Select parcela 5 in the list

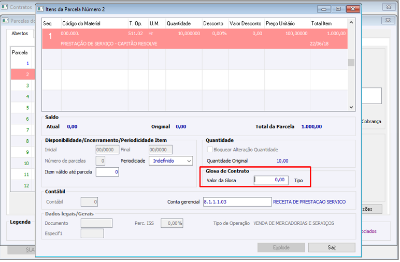[22, 108]
